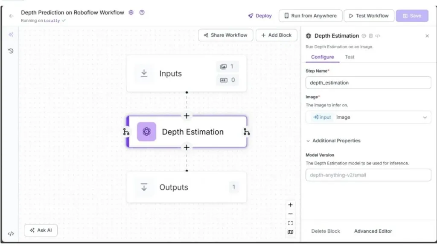Click the Outputs count badge
Image resolution: width=437 pixels, height=246 pixels.
pos(233,187)
